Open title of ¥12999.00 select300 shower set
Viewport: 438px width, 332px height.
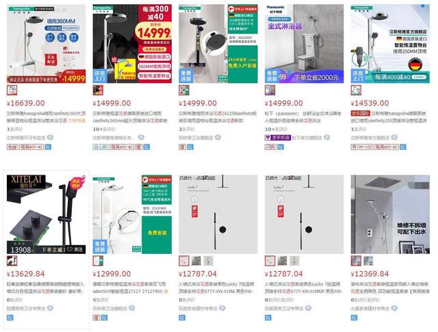point(131,288)
